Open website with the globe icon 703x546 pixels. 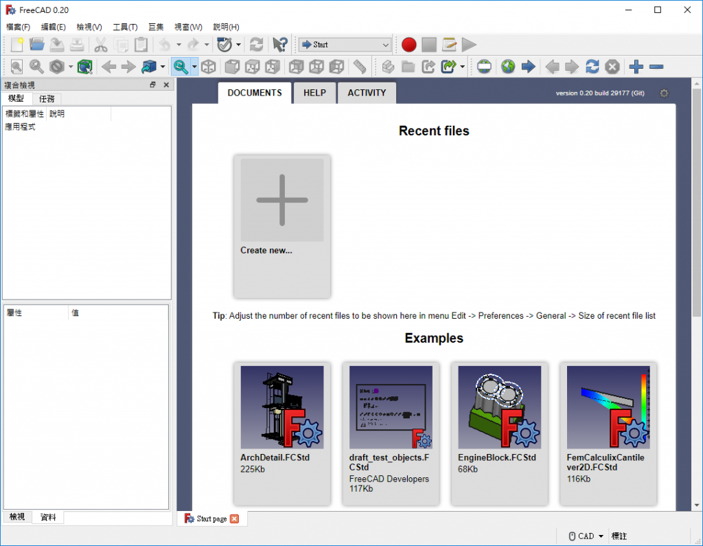click(x=507, y=67)
